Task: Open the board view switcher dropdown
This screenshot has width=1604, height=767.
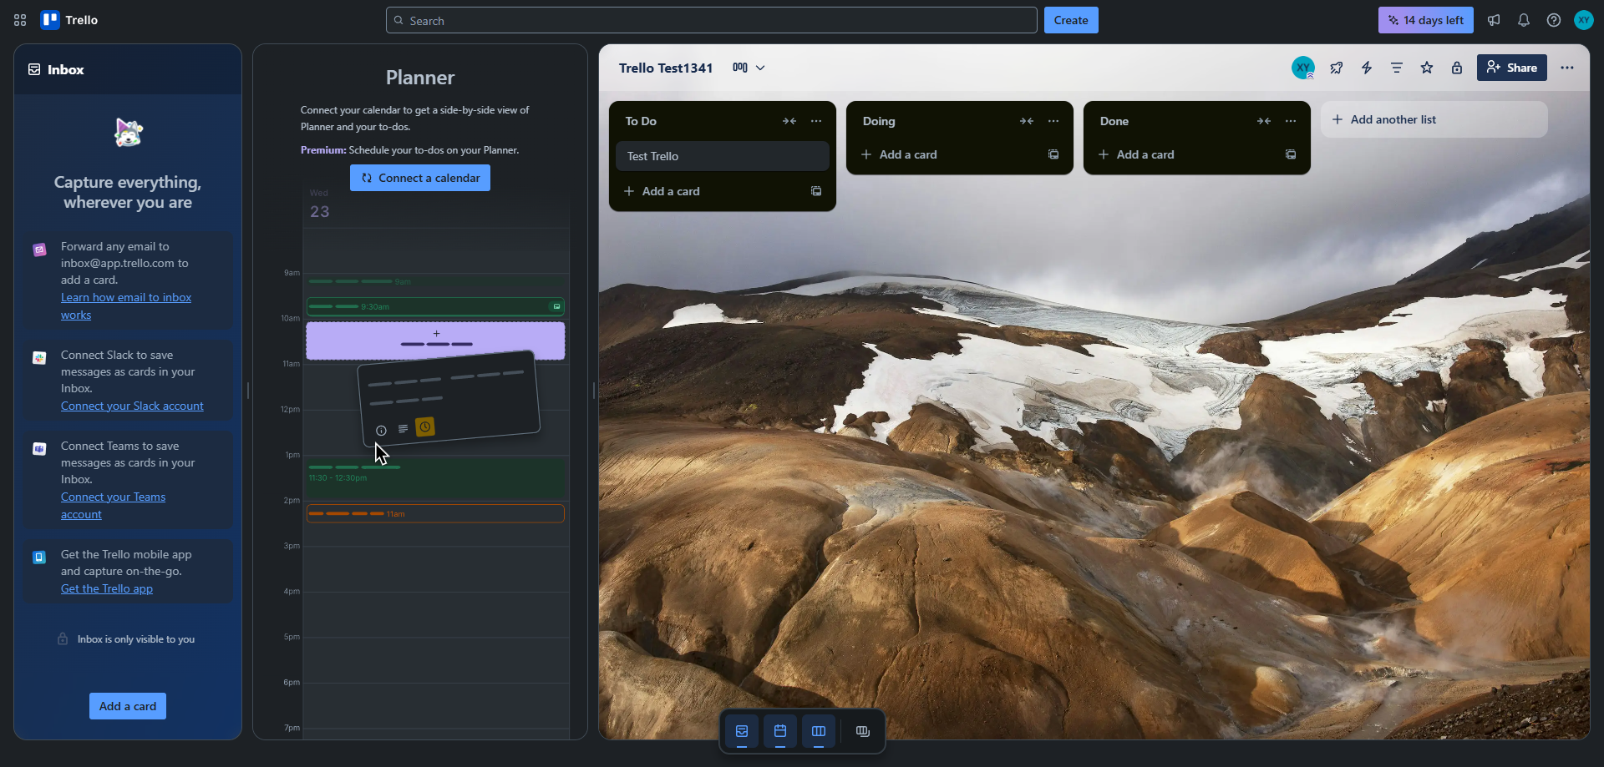Action: 749,68
